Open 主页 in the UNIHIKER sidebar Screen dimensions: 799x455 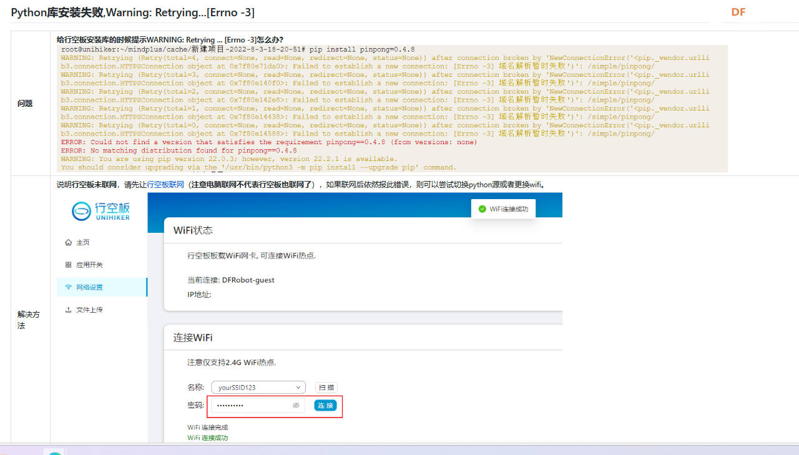tap(77, 242)
